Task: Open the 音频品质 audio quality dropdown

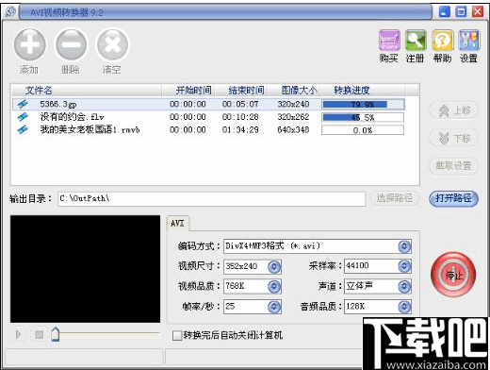Action: click(x=404, y=307)
